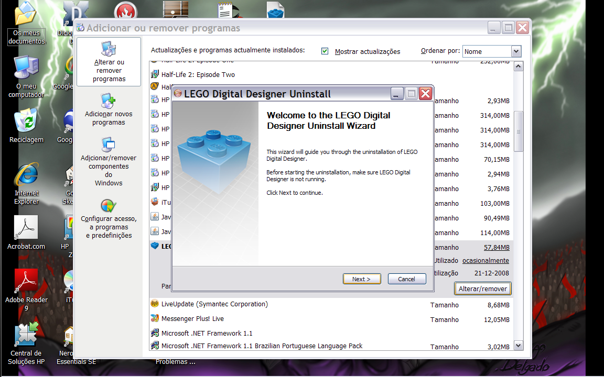The height and width of the screenshot is (377, 604).
Task: Click the Messenger Plus! Live icon
Action: [155, 318]
